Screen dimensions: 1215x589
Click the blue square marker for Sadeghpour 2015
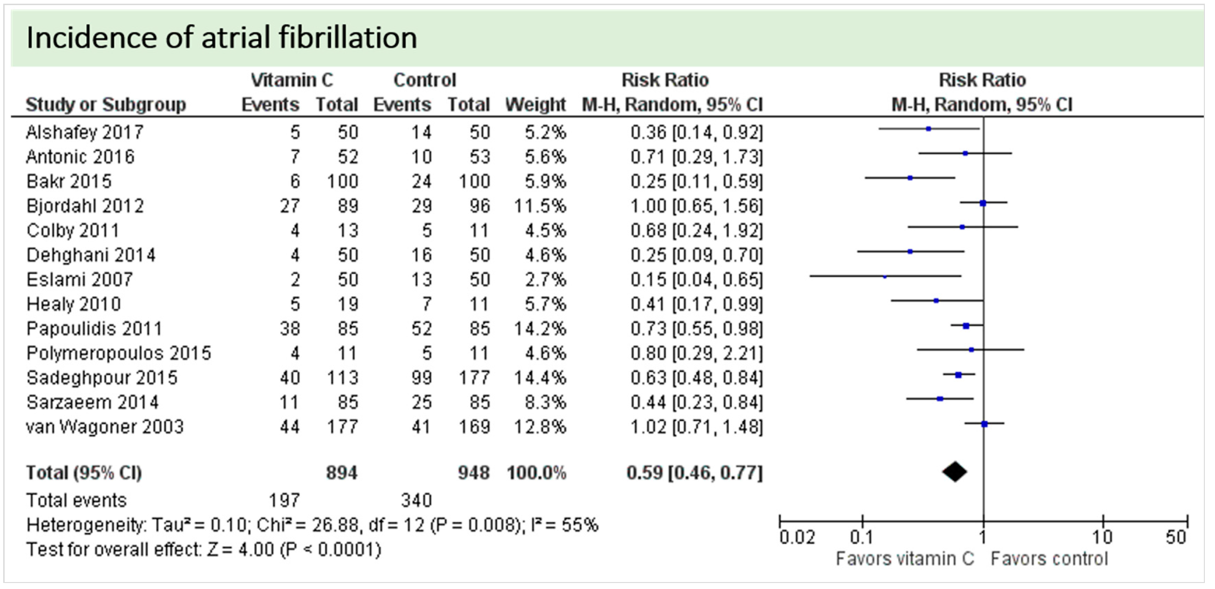coord(959,375)
